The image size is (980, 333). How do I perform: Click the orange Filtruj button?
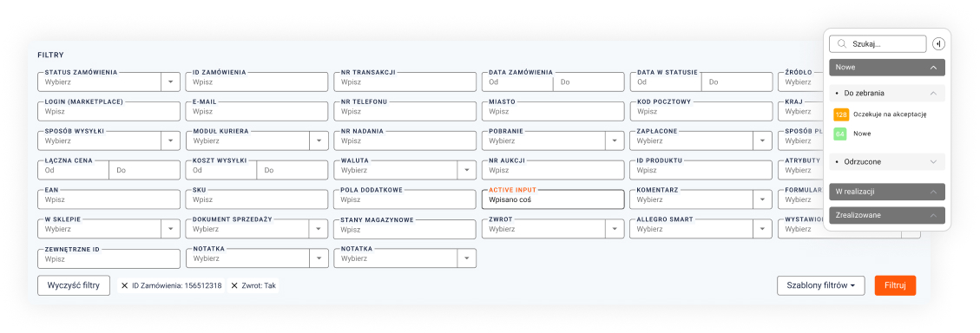[895, 285]
